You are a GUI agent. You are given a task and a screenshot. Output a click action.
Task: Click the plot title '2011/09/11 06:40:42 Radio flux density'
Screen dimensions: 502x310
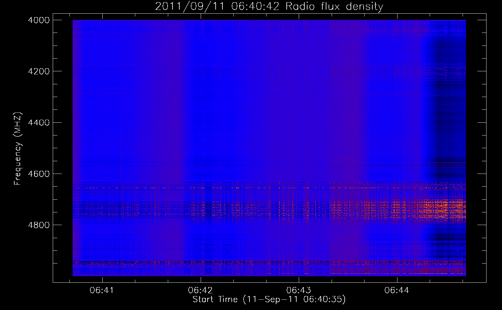coord(269,6)
